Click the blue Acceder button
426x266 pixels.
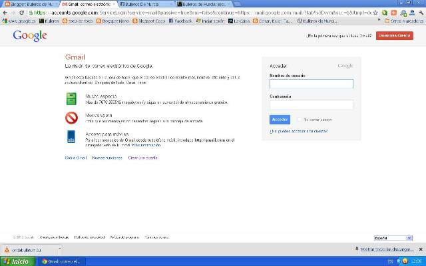pos(280,120)
